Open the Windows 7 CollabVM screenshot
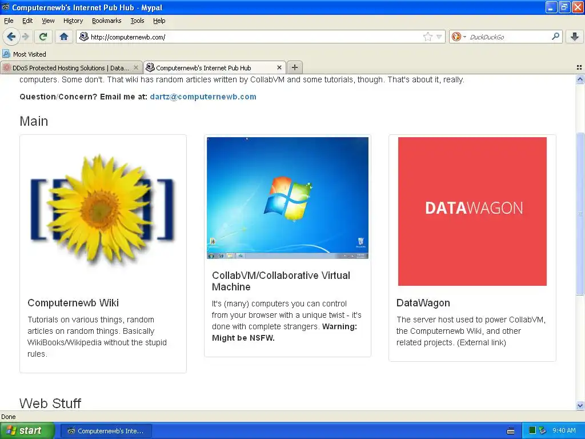The image size is (585, 439). 288,198
